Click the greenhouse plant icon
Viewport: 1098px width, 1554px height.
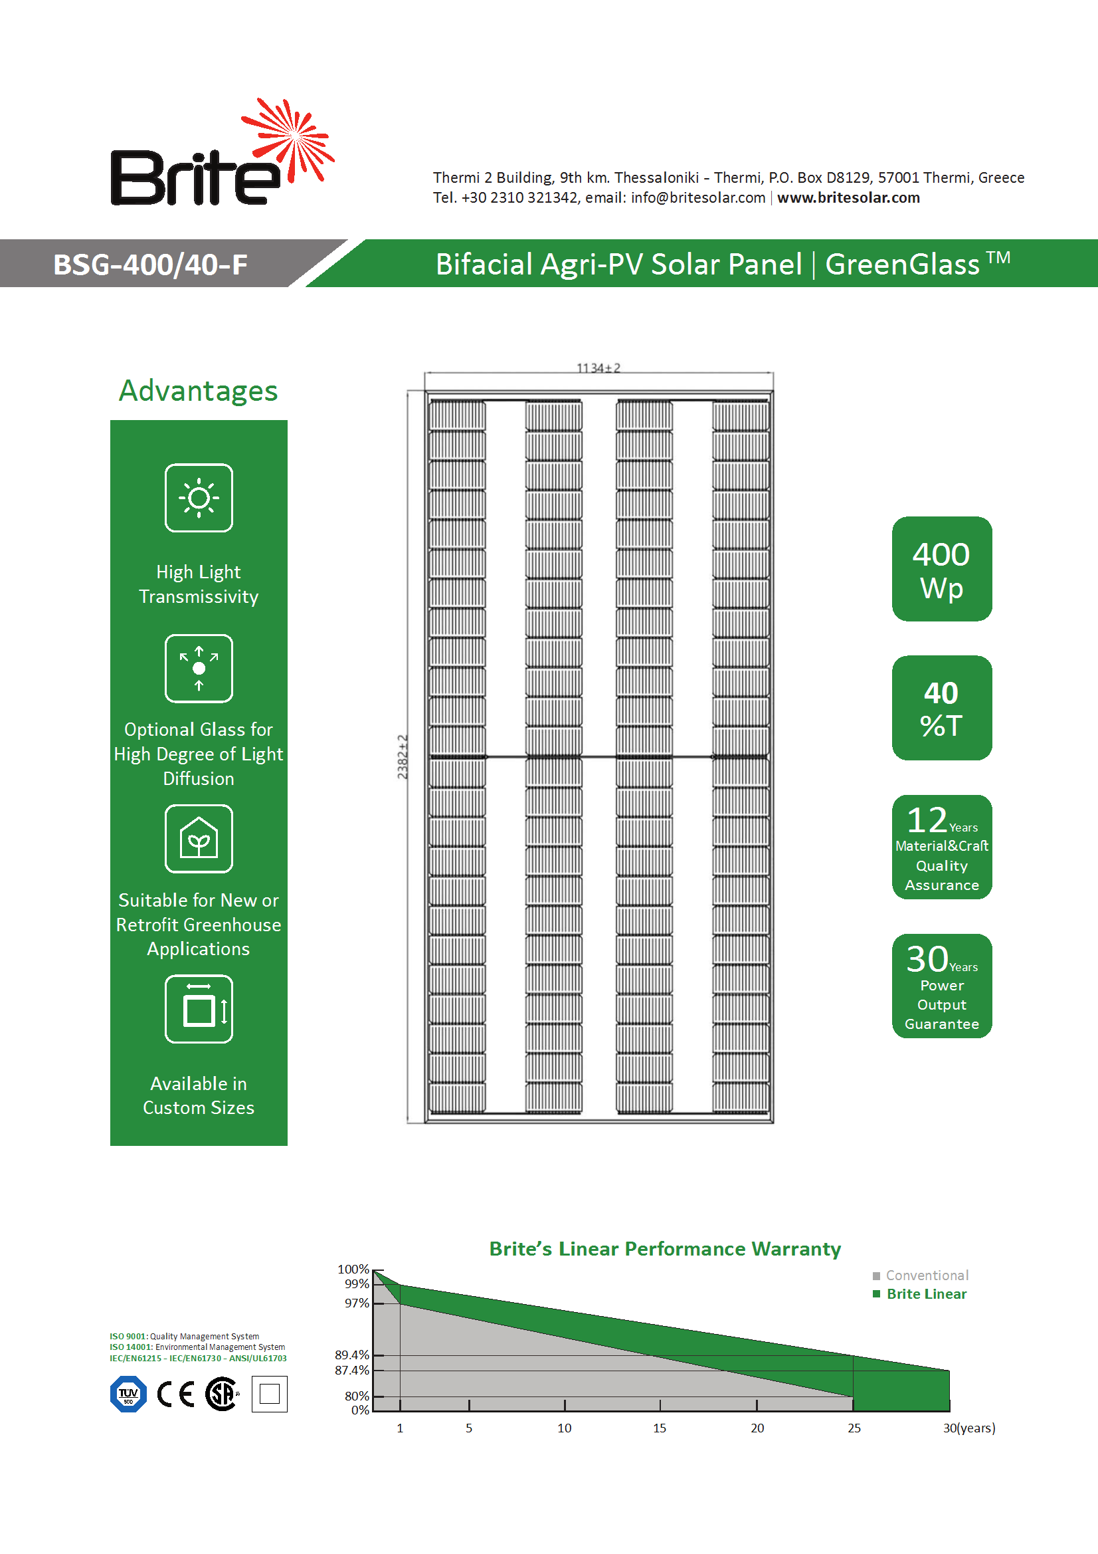tap(199, 839)
